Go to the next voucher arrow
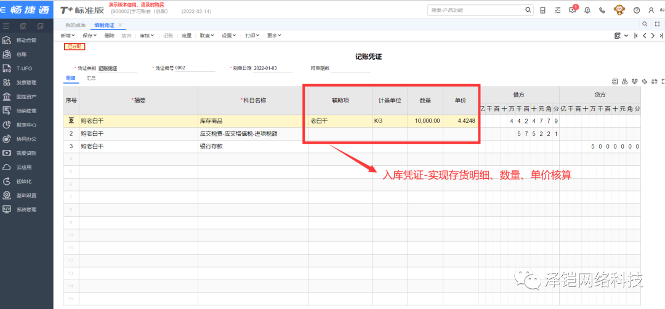Screen dimensions: 665x309 coord(652,36)
